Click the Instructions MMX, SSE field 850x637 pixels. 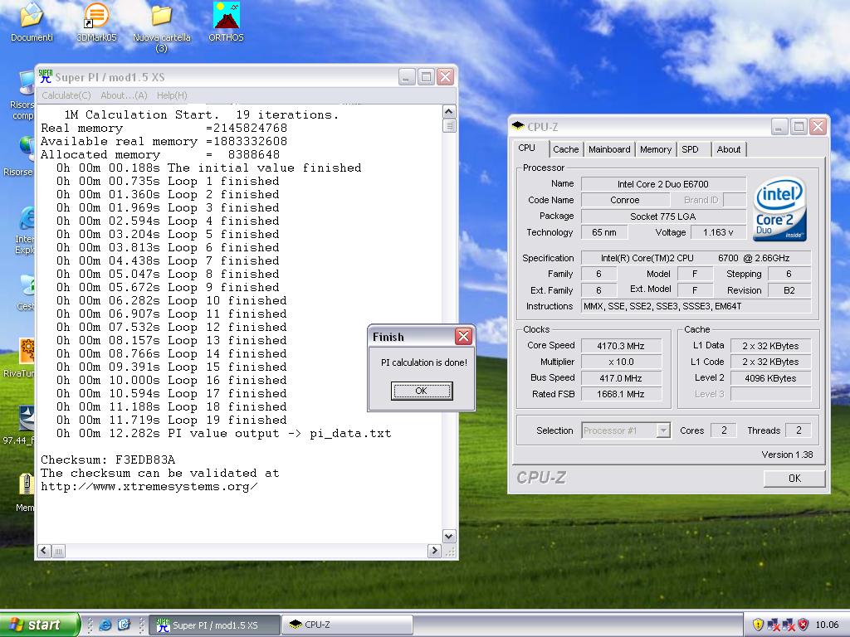(x=696, y=306)
